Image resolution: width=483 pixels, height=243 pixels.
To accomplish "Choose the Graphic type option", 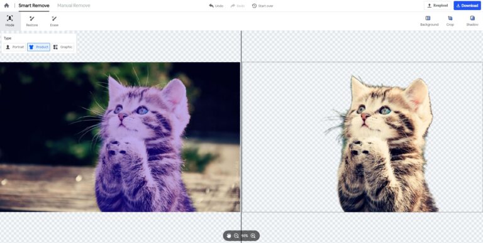I will (63, 47).
